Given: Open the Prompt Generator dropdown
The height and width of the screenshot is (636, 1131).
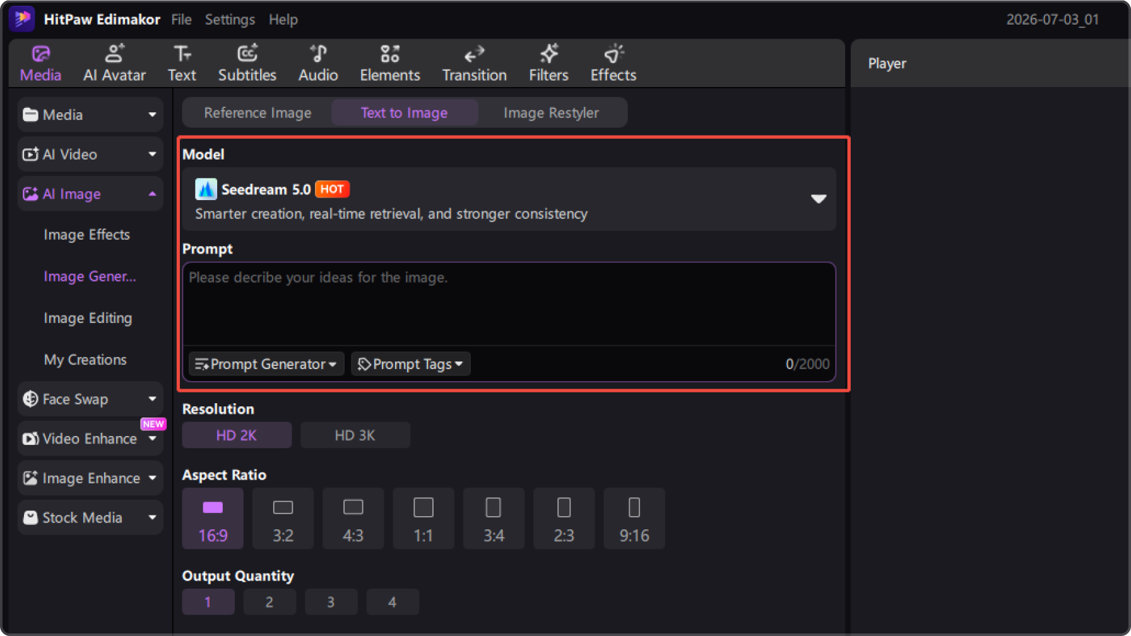Looking at the screenshot, I should coord(266,364).
